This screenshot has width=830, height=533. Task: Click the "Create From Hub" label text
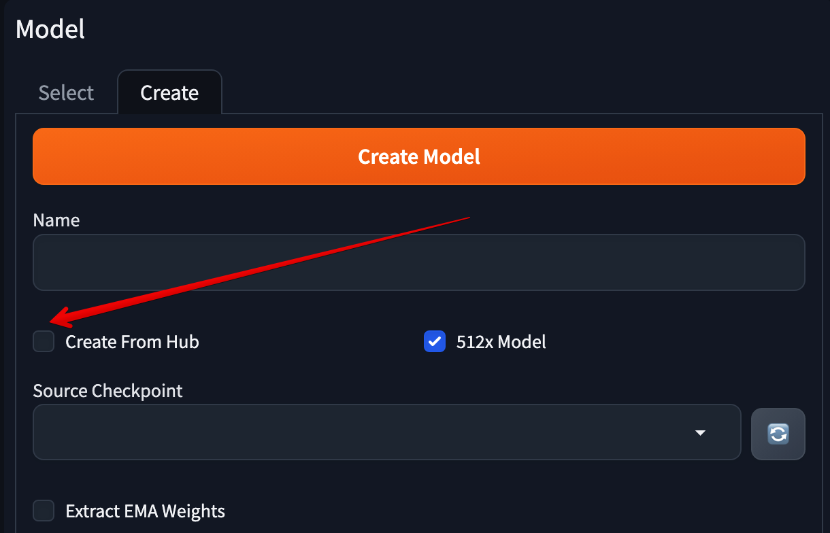[x=132, y=341]
